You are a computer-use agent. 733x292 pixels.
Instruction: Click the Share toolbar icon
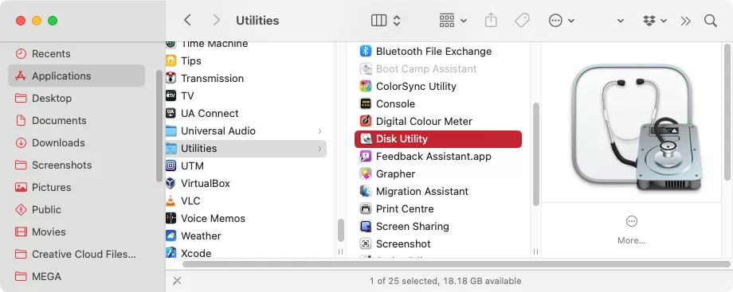pos(490,20)
